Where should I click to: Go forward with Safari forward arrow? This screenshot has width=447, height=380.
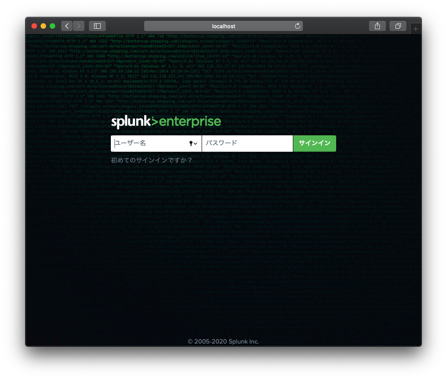pyautogui.click(x=78, y=26)
